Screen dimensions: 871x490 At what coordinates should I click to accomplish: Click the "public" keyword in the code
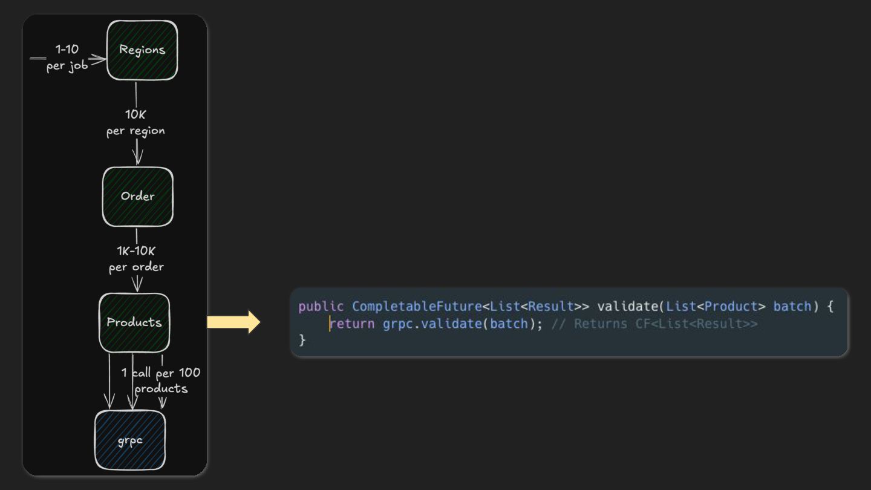click(x=321, y=306)
